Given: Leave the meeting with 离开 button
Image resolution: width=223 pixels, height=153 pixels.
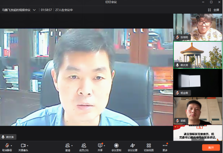Looking at the screenshot, I should [x=211, y=147].
